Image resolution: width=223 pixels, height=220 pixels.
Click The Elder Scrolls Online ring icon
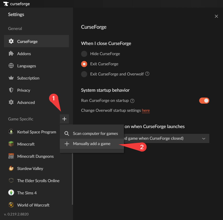click(x=11, y=181)
